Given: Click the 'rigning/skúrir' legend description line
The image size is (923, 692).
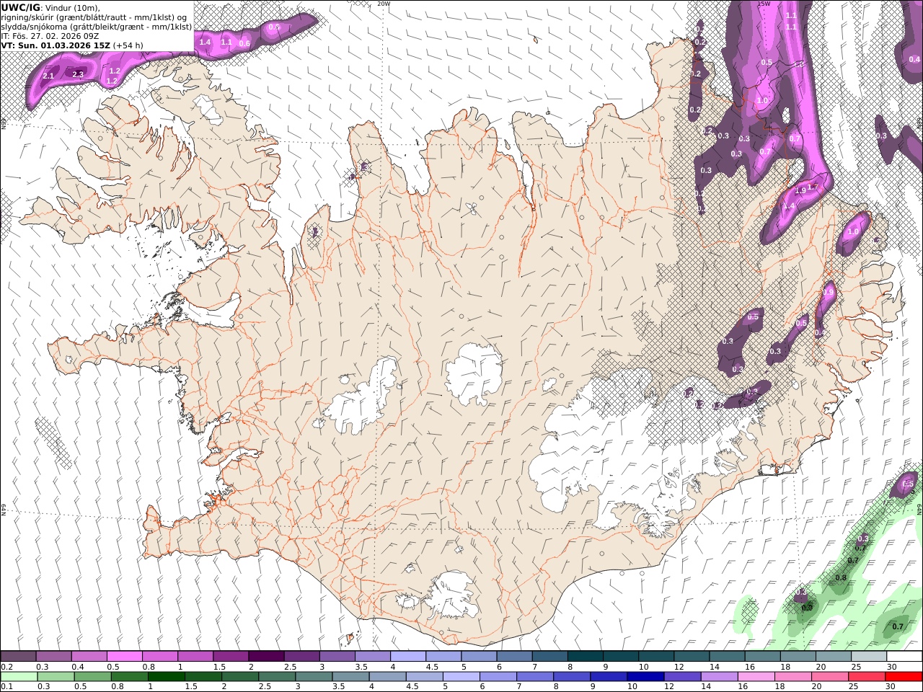Looking at the screenshot, I should [94, 17].
